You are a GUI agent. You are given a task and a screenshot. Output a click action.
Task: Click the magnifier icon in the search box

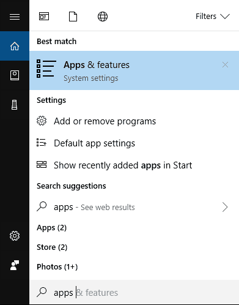click(42, 292)
